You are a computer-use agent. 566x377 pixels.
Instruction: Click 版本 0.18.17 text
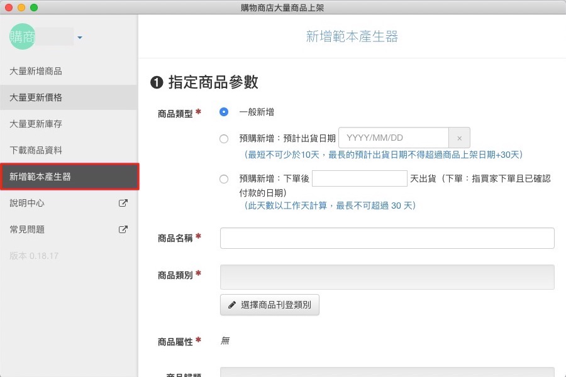[34, 256]
